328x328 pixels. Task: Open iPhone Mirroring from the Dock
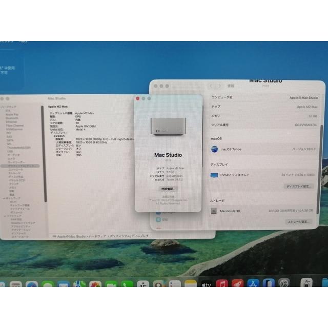269,283
